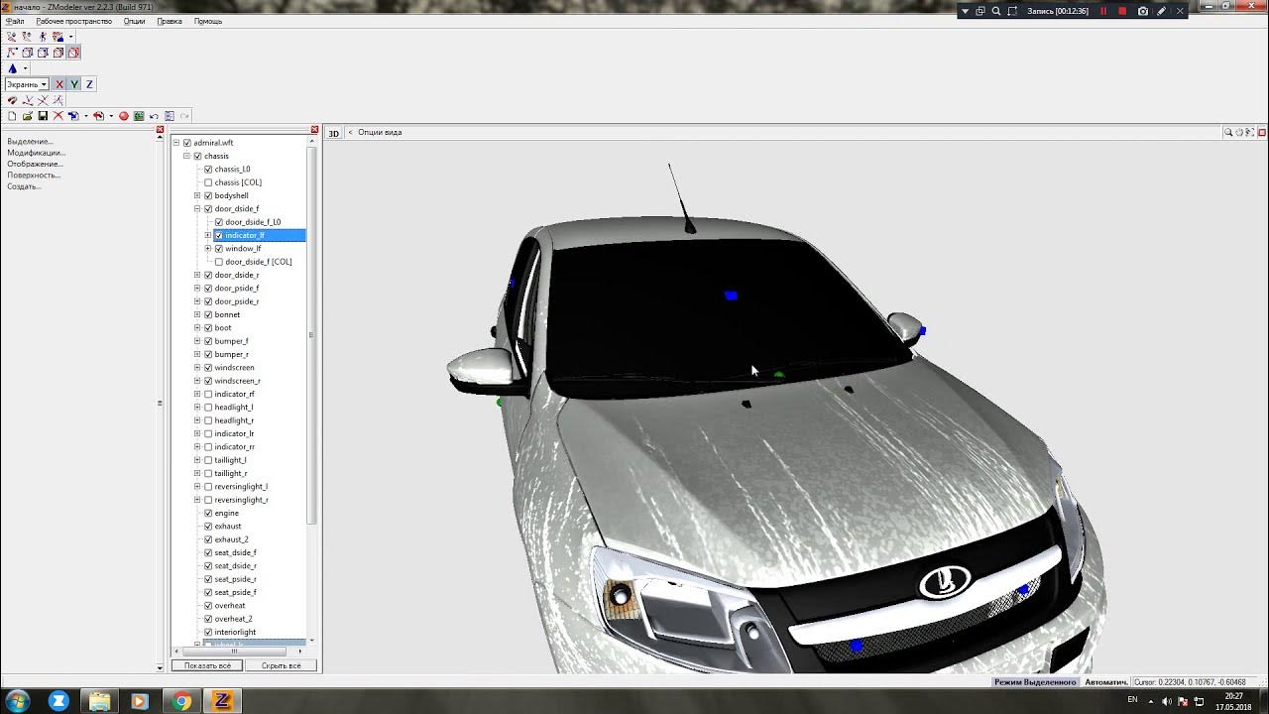This screenshot has width=1269, height=714.
Task: Click the Режим Выделенного status bar toggle
Action: coord(1035,682)
